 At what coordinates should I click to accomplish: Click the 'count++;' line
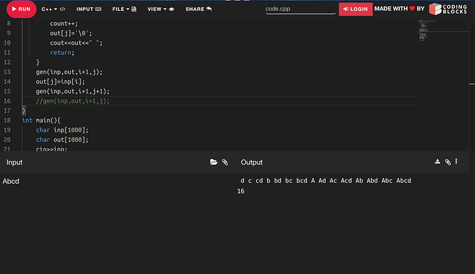coord(64,23)
